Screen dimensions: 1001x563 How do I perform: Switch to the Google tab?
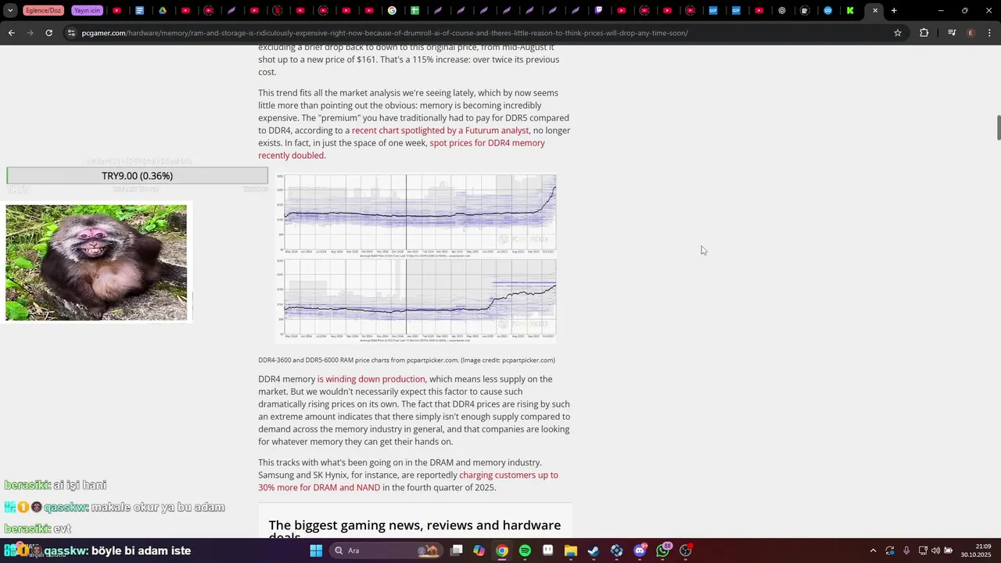[393, 11]
